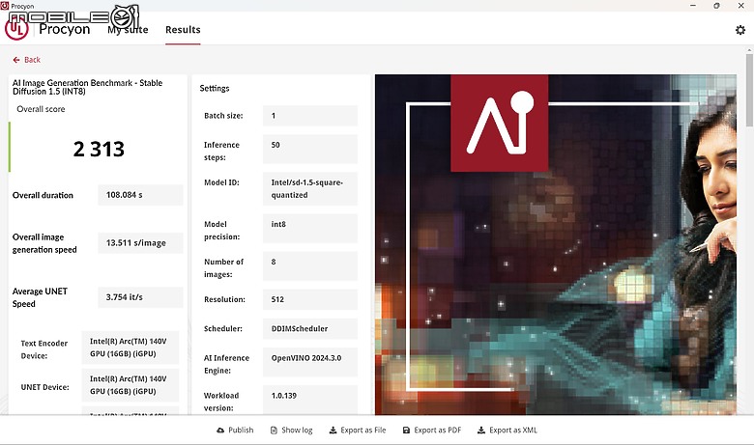This screenshot has width=754, height=445.
Task: Click the Show log button
Action: click(x=291, y=431)
